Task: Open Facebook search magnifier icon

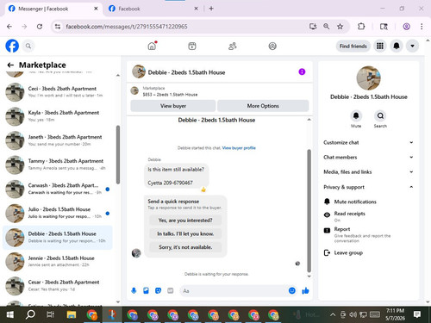Action: click(x=28, y=46)
